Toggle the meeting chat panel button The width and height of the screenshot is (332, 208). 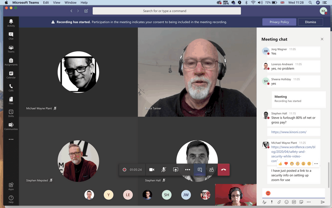tap(200, 170)
